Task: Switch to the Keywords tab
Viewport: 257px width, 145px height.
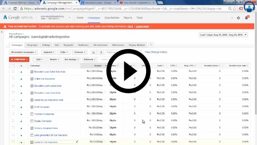Action: tap(68, 45)
